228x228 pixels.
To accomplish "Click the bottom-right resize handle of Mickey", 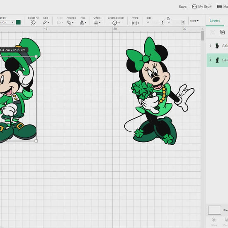I will (x=36, y=141).
